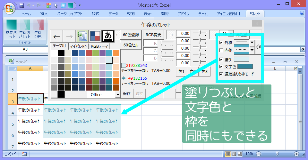Click the name box showing A3
This screenshot has height=160, width=308.
click(x=25, y=49)
